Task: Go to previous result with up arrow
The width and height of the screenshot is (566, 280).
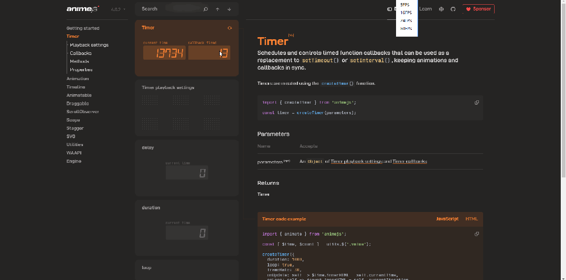Action: click(218, 9)
